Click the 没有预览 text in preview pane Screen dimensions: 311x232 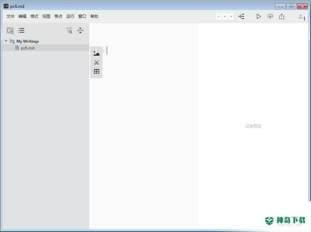[x=253, y=126]
